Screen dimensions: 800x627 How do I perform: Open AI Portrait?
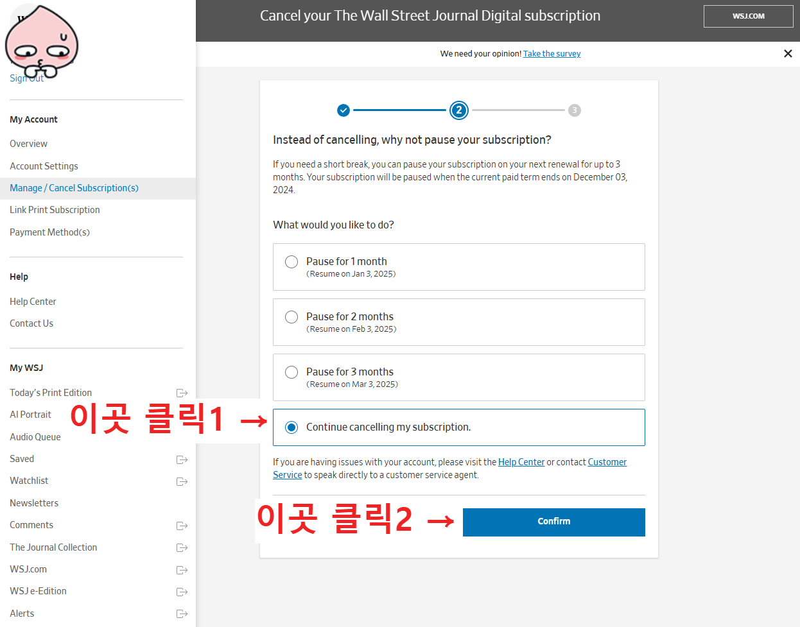(30, 415)
